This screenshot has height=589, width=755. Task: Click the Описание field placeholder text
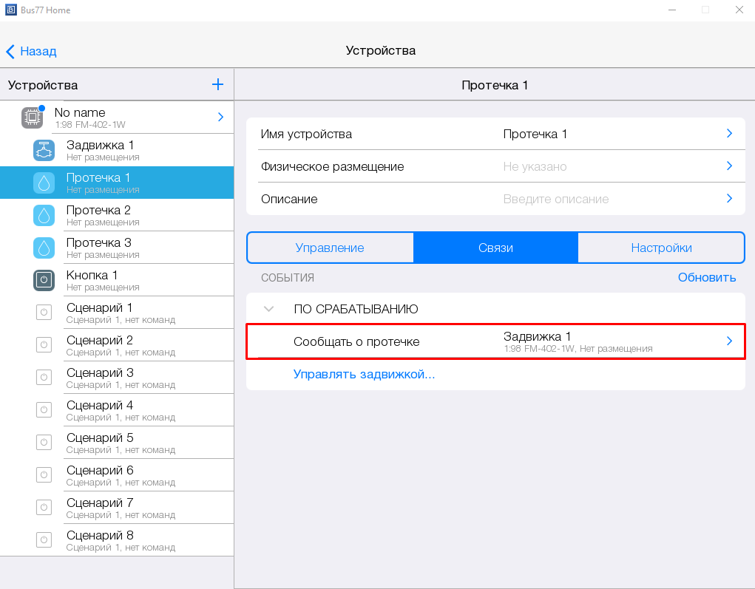tap(556, 199)
